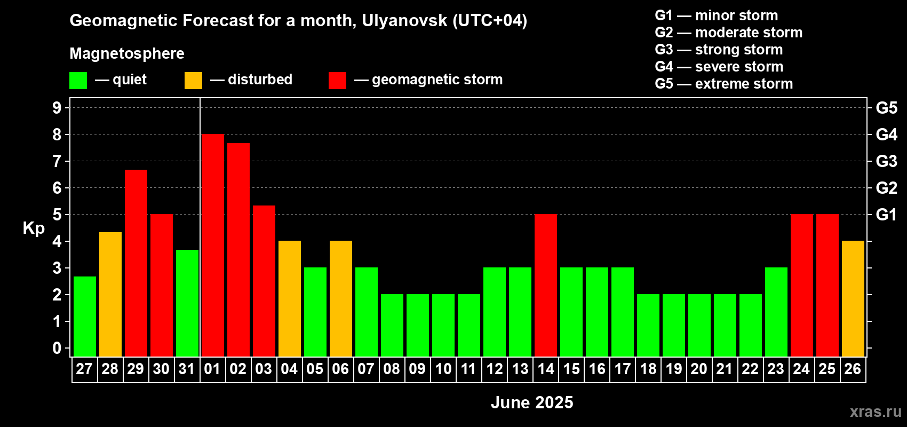Click date label 01 on the x-axis
The width and height of the screenshot is (907, 427).
pos(212,369)
